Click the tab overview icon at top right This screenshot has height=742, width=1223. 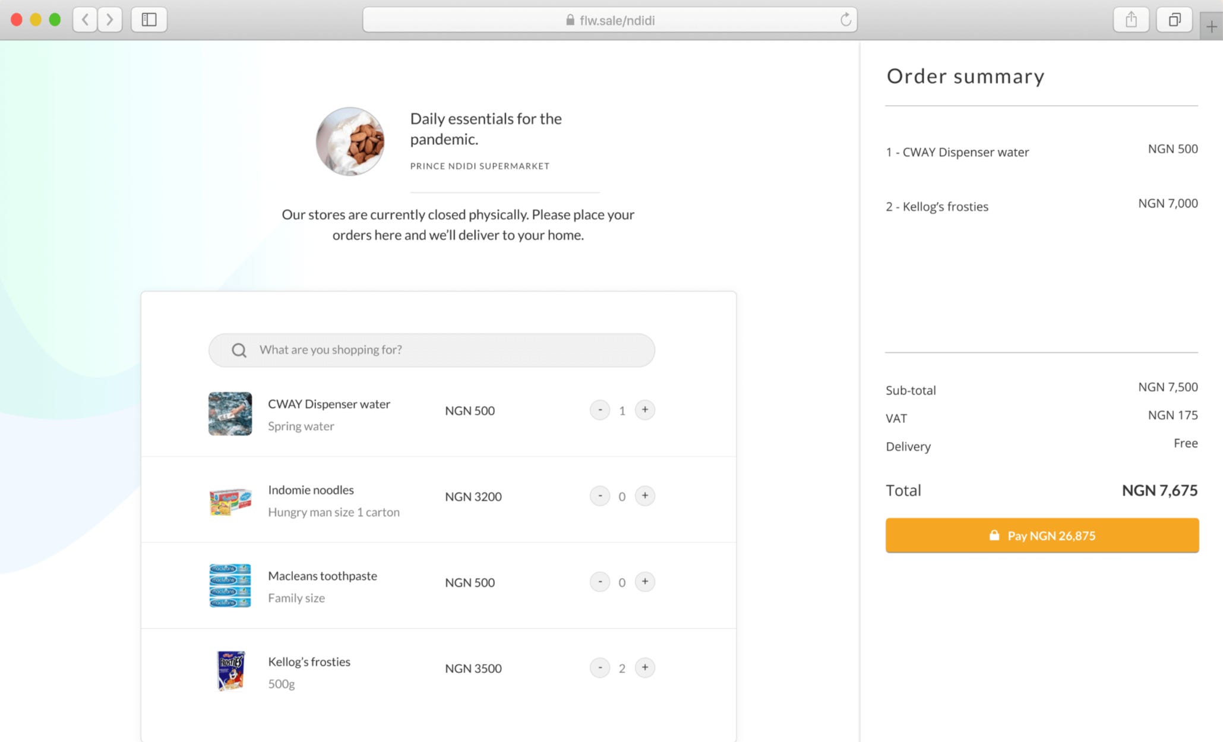(1174, 20)
